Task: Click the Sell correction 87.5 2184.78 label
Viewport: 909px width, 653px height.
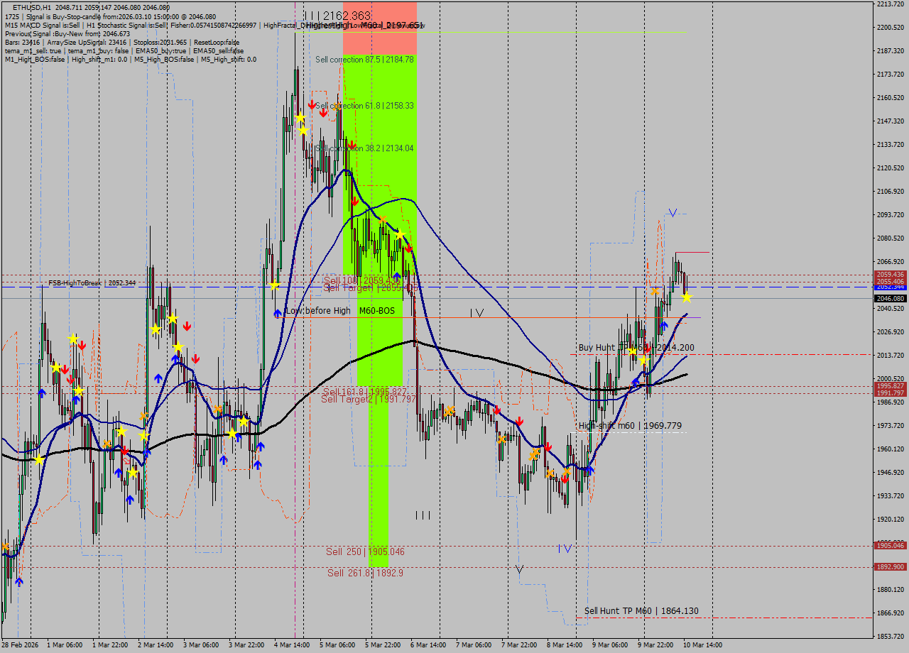Action: coord(364,60)
